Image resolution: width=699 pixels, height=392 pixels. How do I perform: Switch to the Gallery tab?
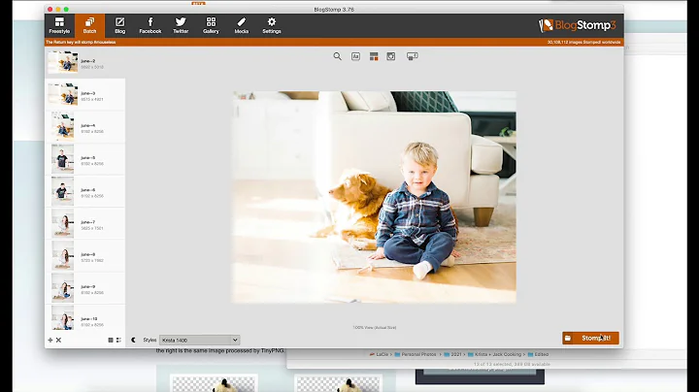[x=211, y=25]
